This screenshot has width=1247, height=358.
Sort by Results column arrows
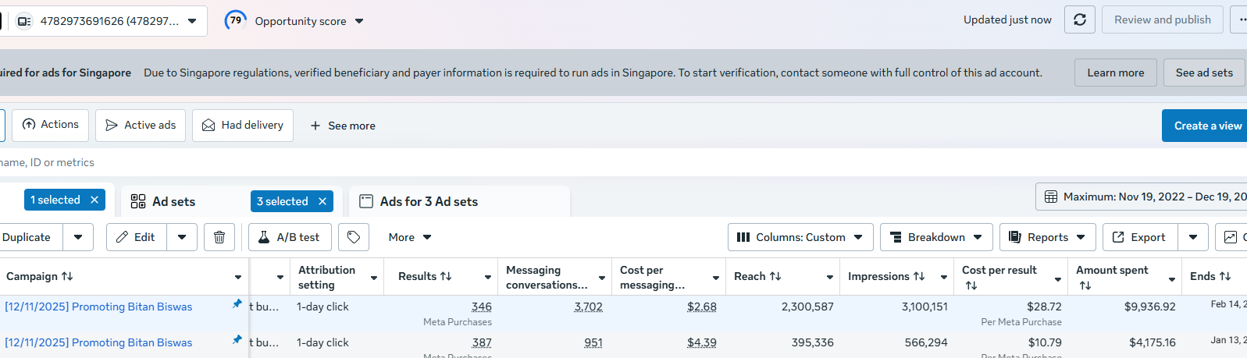446,277
